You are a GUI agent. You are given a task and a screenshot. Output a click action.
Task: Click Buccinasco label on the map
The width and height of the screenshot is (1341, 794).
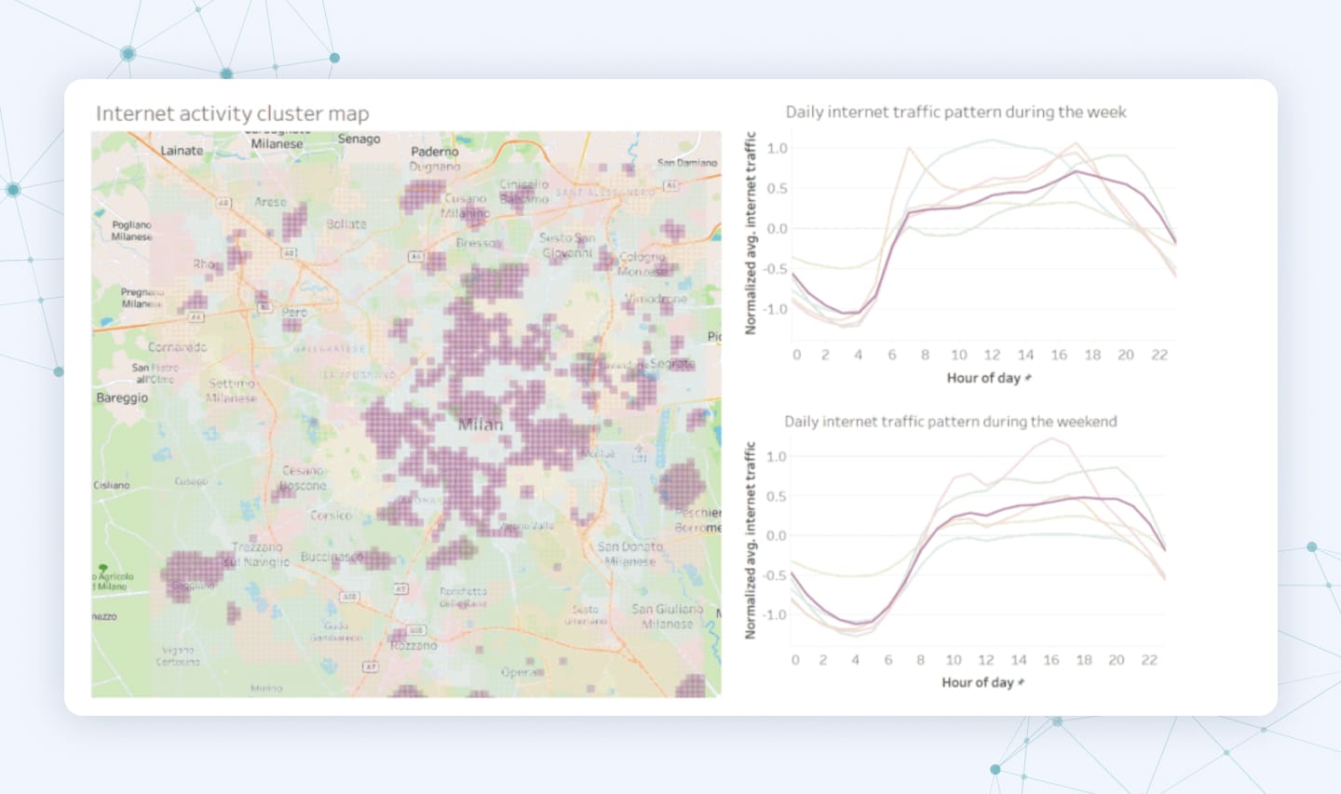(332, 558)
